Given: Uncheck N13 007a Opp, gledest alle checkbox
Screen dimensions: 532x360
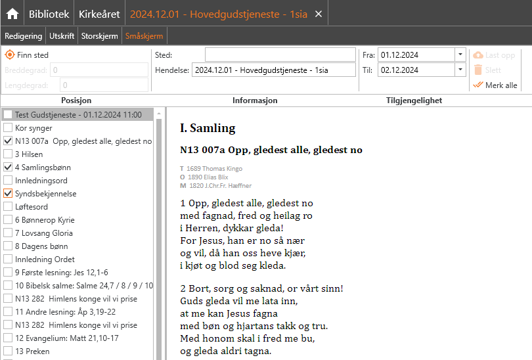Looking at the screenshot, I should 8,141.
